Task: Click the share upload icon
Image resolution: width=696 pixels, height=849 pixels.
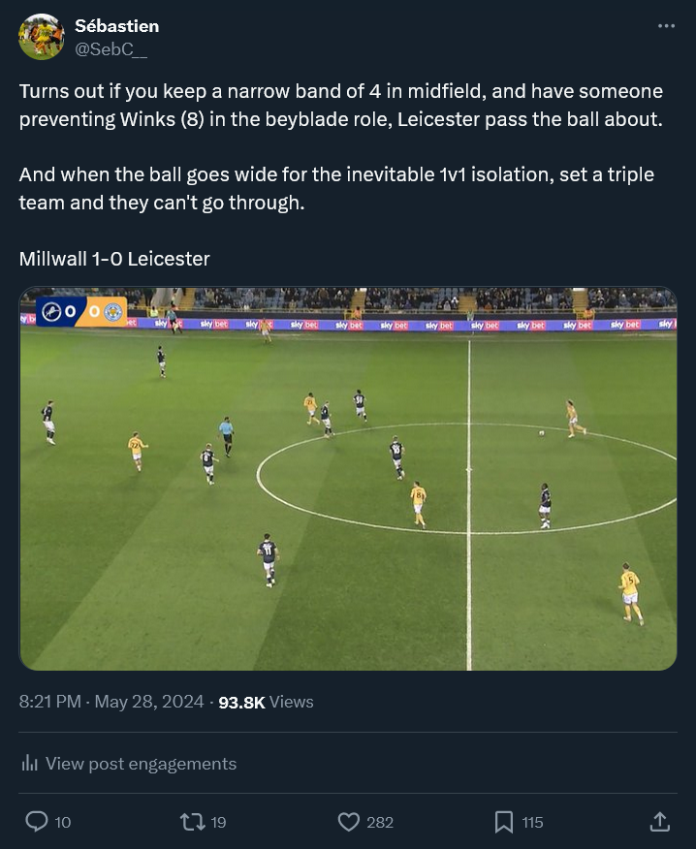Action: pos(660,822)
